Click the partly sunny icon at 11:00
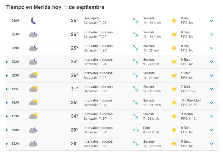Screen dimensions: 223x153 point(33,89)
